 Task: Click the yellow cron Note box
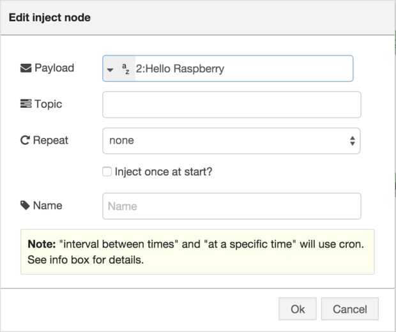[197, 252]
